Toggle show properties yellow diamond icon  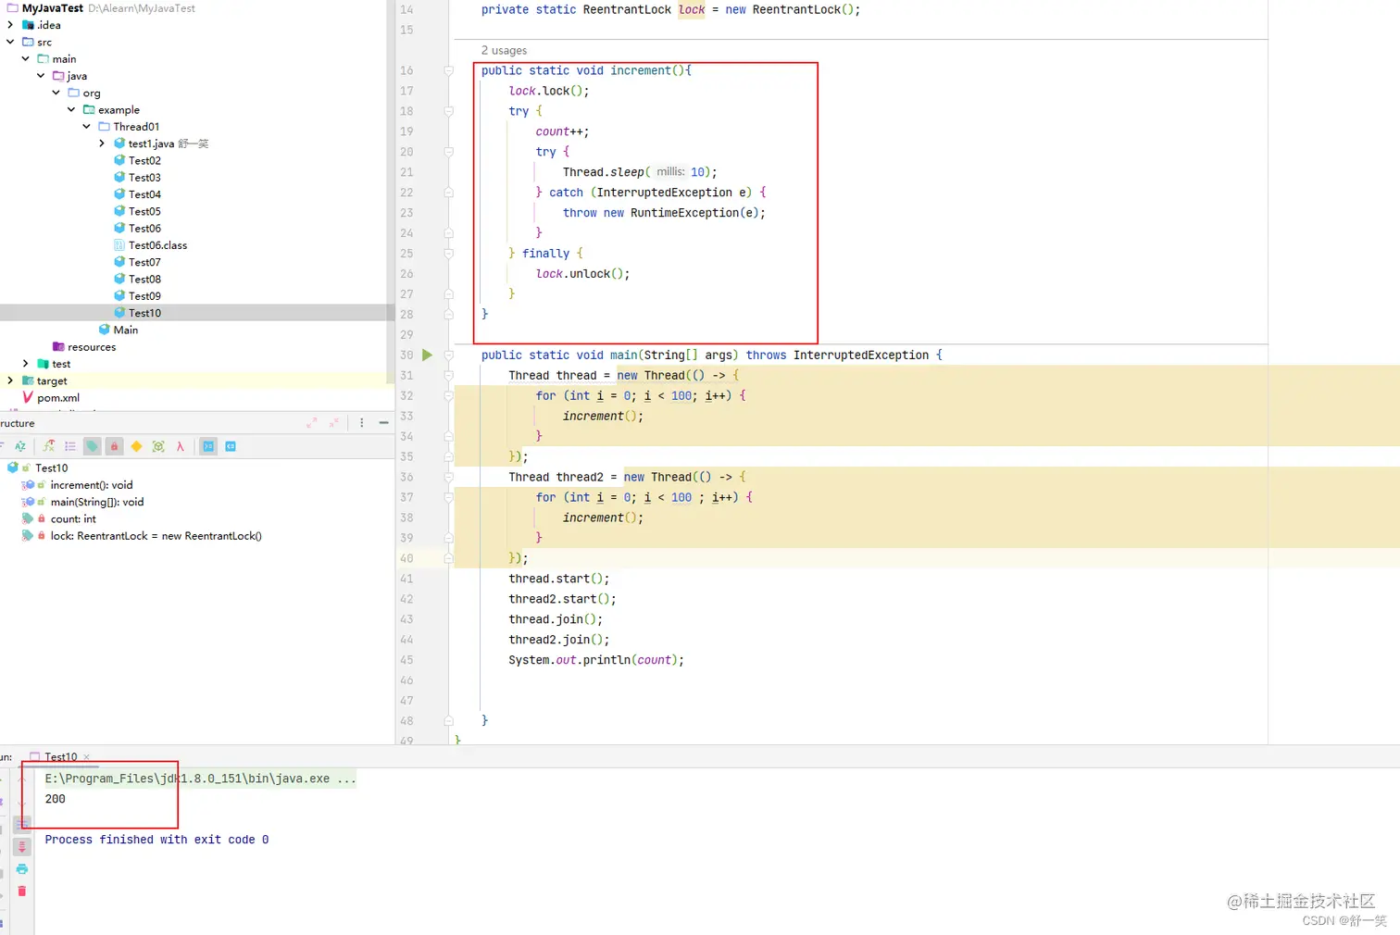click(136, 446)
